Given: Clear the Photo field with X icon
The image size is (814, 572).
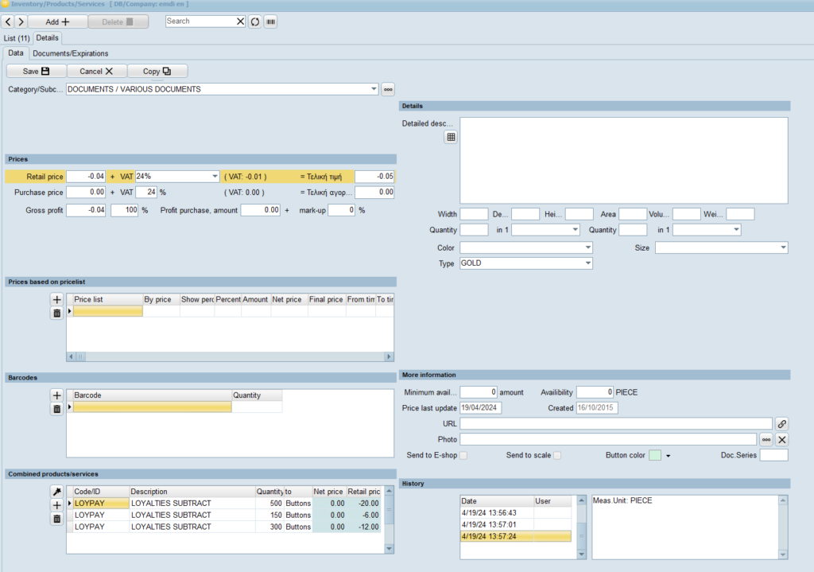Looking at the screenshot, I should tap(781, 440).
